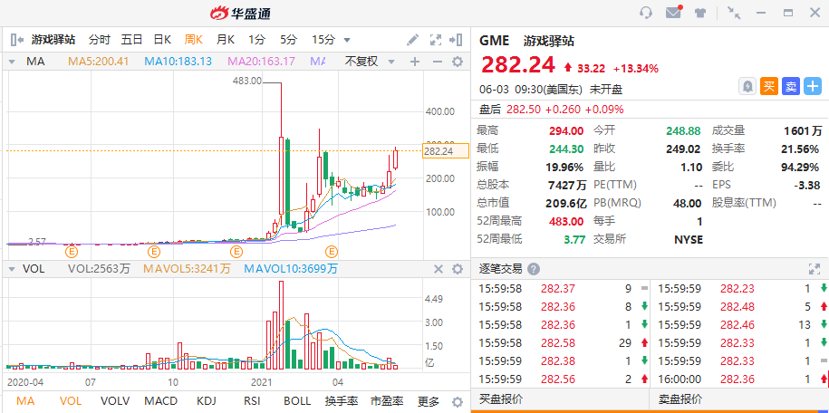Set price alert bell icon
829x413 pixels.
(747, 86)
